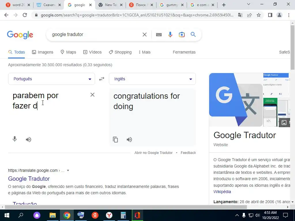Click the horizontal scrollbar at page bottom

pyautogui.click(x=126, y=207)
